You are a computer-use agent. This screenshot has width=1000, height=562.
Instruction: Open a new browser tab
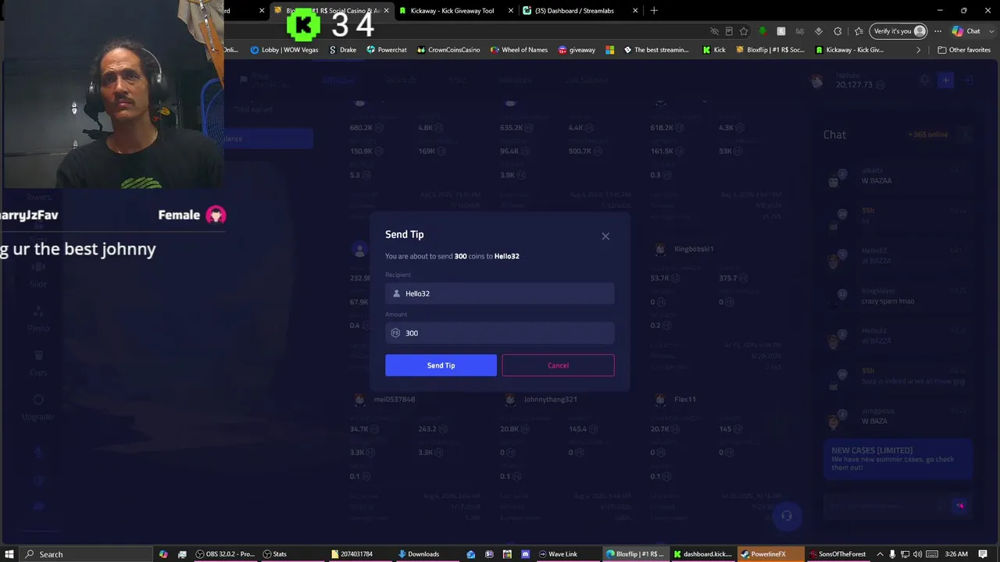(x=654, y=11)
